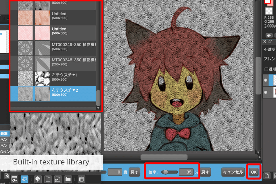Click the 倍率 scale slider handle
Viewport: 276px width, 184px height.
tap(165, 172)
